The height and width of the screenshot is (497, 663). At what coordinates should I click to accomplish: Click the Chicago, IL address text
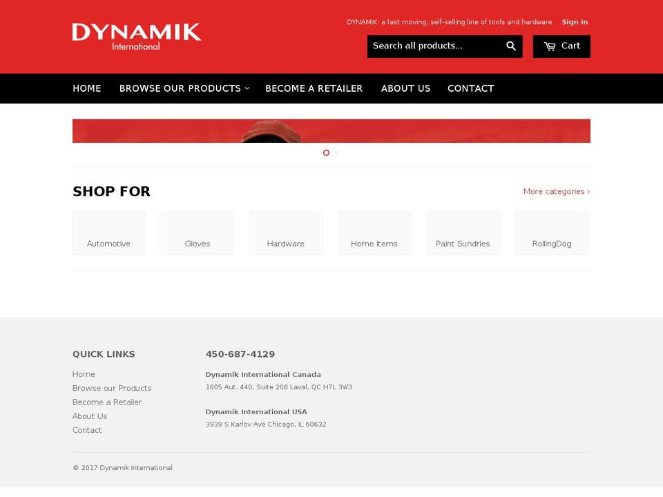coord(266,424)
